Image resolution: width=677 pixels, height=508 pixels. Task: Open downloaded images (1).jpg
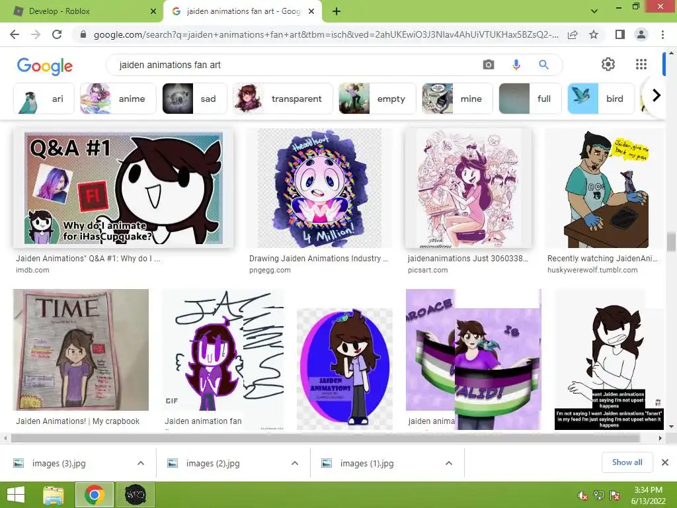coord(367,463)
